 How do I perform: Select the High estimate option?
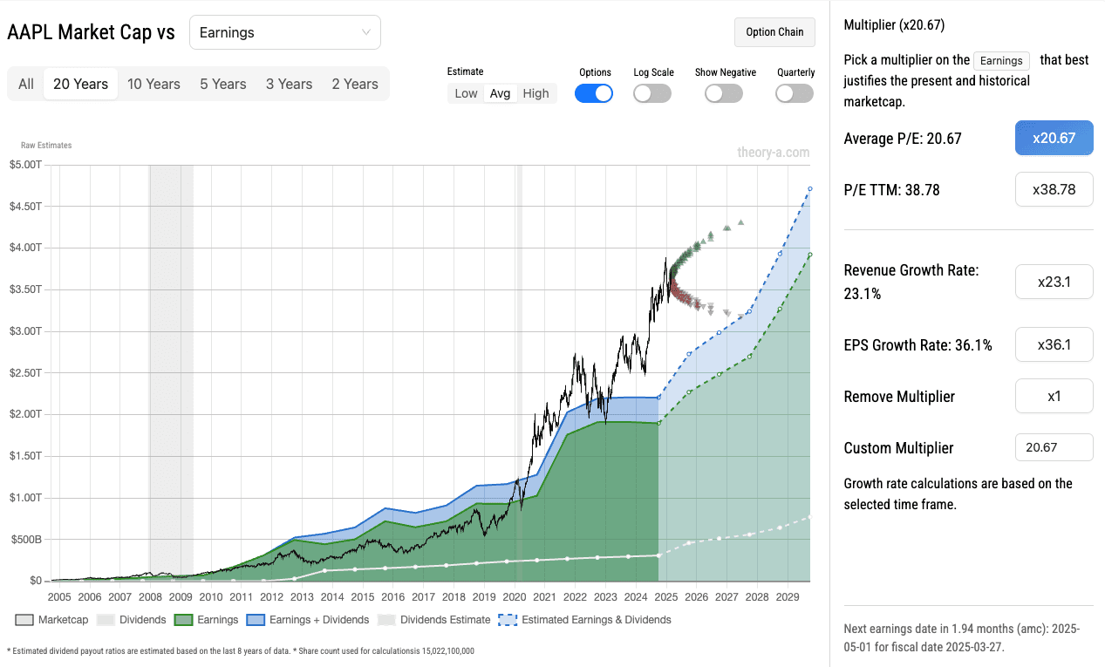pyautogui.click(x=535, y=93)
